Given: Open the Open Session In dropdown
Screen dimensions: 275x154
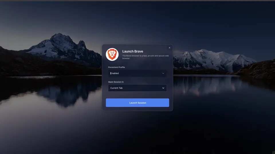Looking at the screenshot, I should click(x=137, y=88).
